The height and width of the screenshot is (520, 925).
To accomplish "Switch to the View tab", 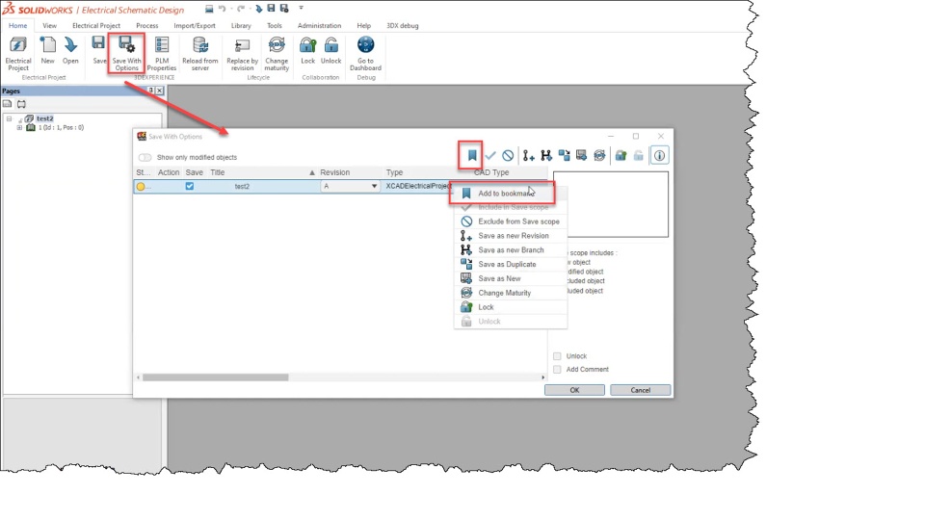I will 49,25.
